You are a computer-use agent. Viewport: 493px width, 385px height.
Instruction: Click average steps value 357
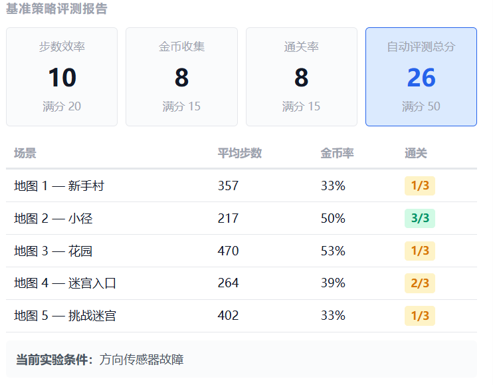point(229,186)
